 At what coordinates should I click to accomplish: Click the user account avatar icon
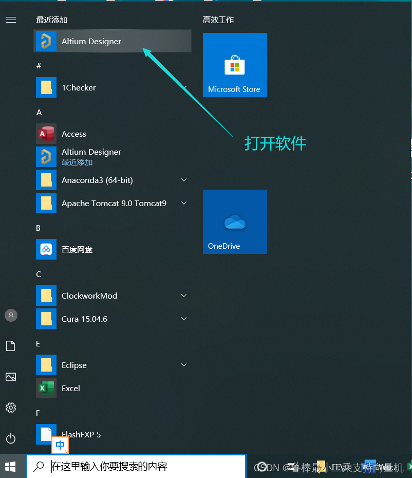pyautogui.click(x=11, y=315)
